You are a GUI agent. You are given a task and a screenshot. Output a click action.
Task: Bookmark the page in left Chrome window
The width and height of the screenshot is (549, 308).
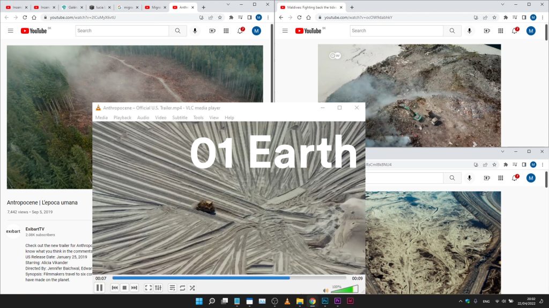(x=220, y=18)
